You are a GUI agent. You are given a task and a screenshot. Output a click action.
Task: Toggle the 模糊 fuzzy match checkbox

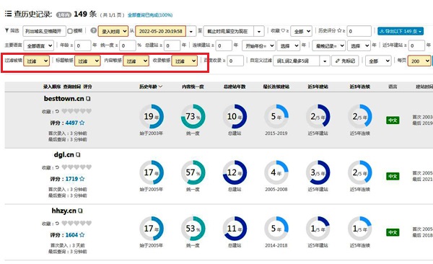pos(70,31)
